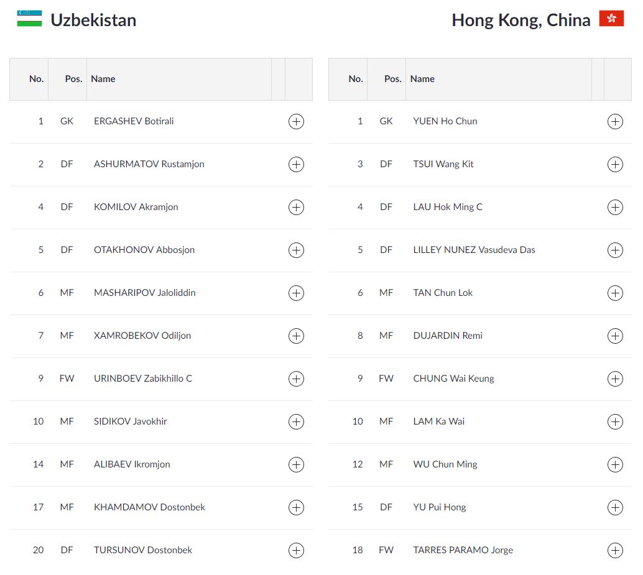Expand player row for ASHURMATOV Rustamjon
Image resolution: width=643 pixels, height=575 pixels.
point(296,165)
